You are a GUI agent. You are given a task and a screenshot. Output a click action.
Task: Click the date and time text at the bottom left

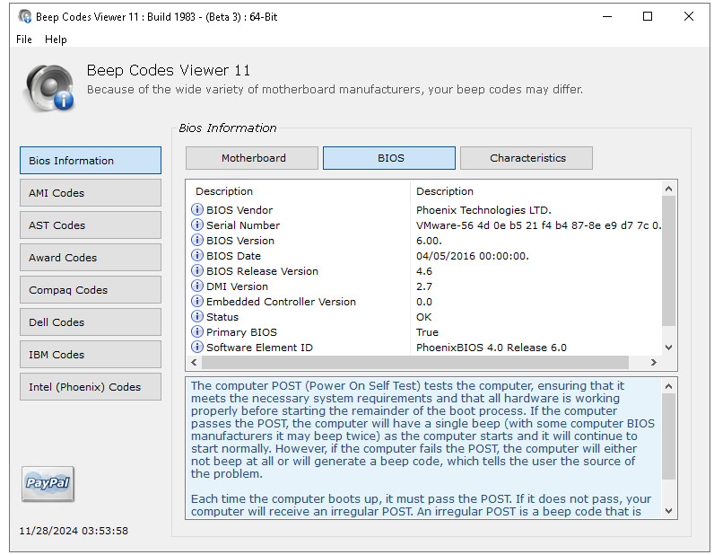[74, 531]
